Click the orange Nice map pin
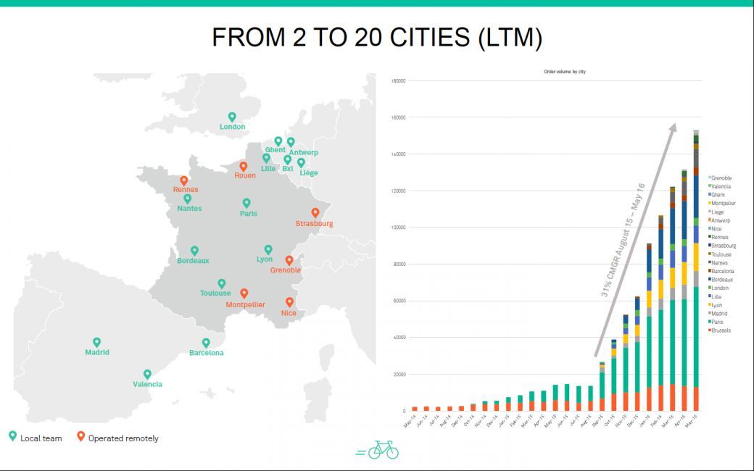The height and width of the screenshot is (471, 754). pyautogui.click(x=289, y=302)
